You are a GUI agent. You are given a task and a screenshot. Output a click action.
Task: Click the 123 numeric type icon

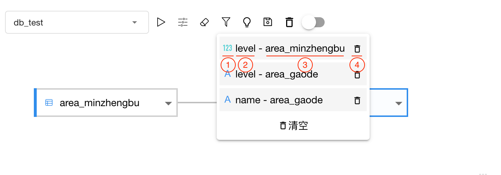click(227, 48)
